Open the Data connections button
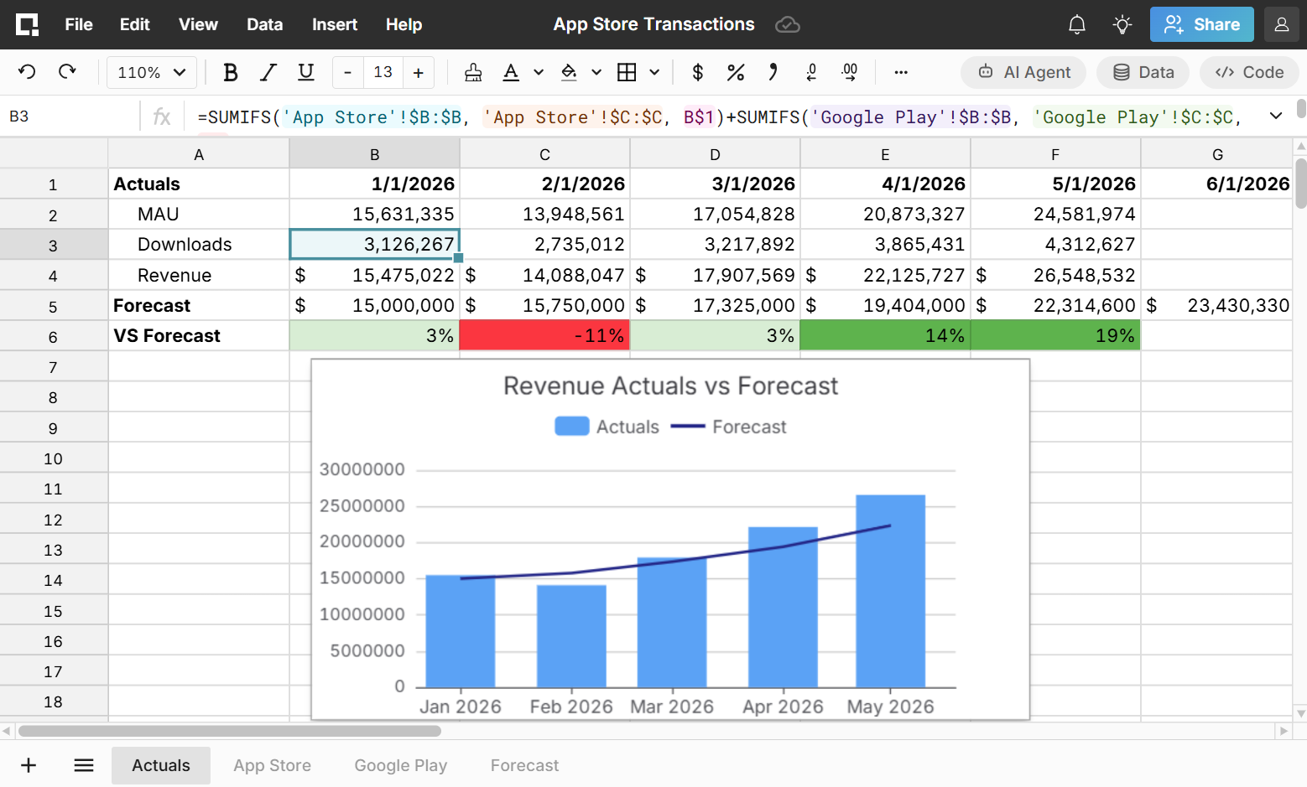This screenshot has height=787, width=1307. (1143, 72)
